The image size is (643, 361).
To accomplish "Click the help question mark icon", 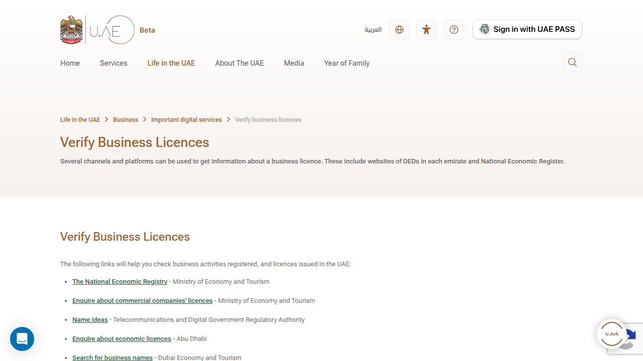I will pos(454,30).
